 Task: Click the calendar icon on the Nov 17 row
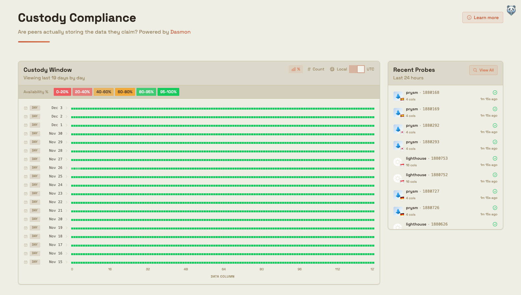pyautogui.click(x=26, y=245)
